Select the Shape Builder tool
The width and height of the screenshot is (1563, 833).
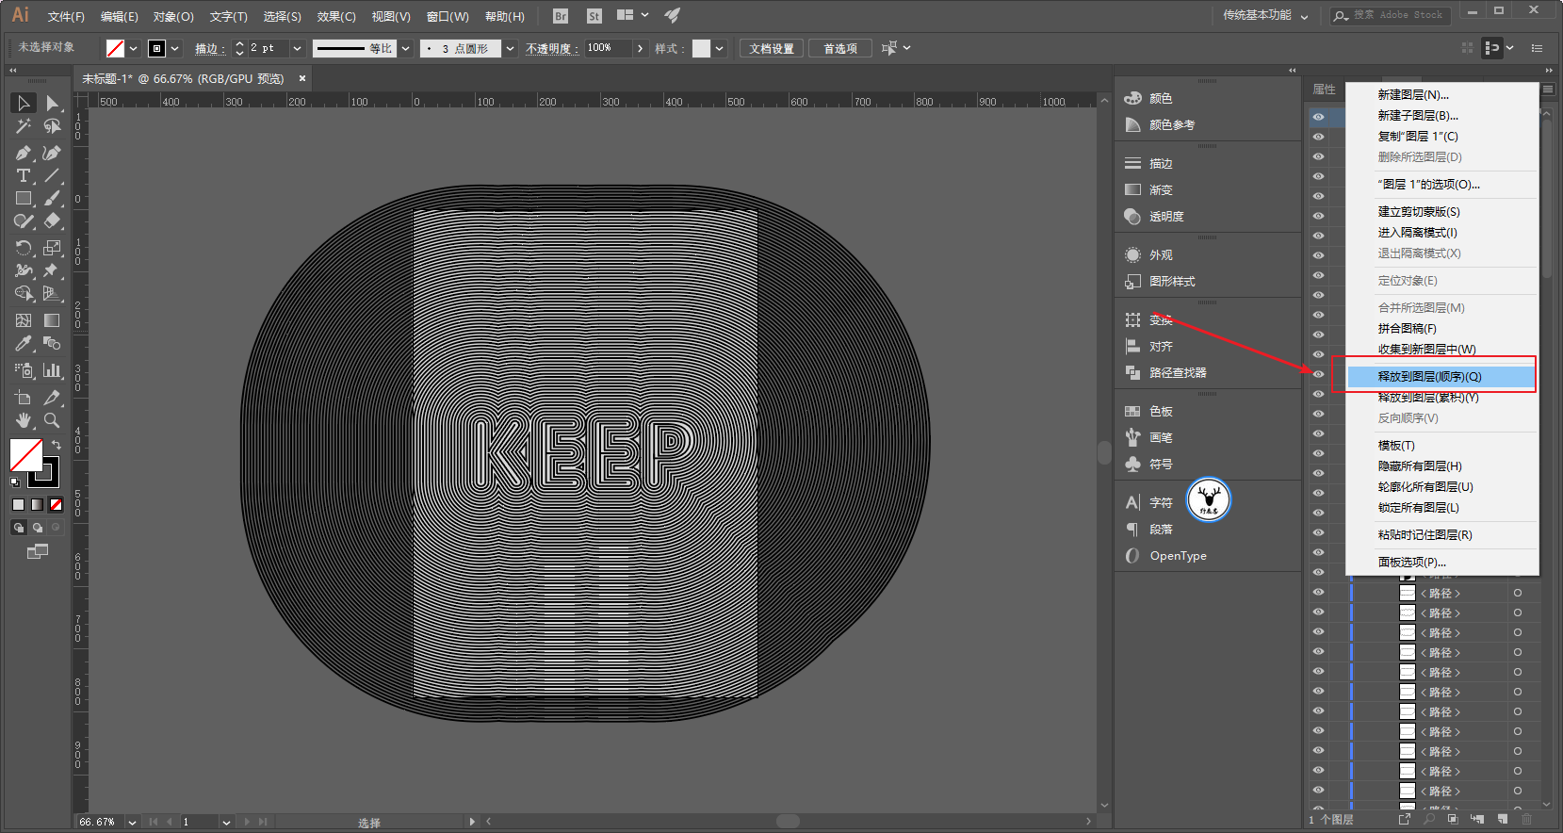(24, 294)
